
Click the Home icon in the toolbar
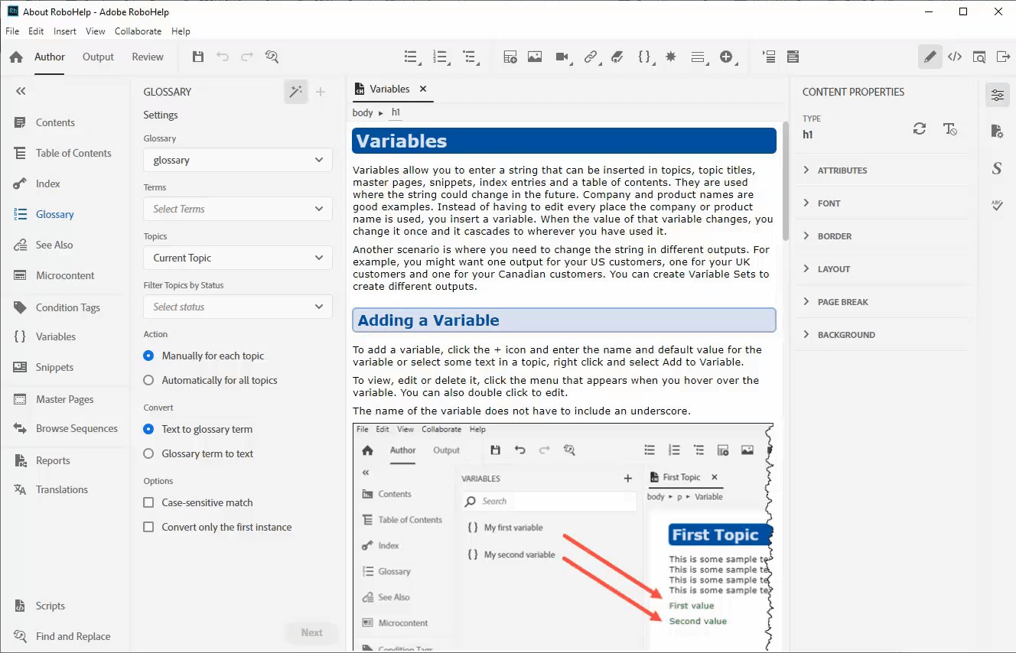[16, 57]
